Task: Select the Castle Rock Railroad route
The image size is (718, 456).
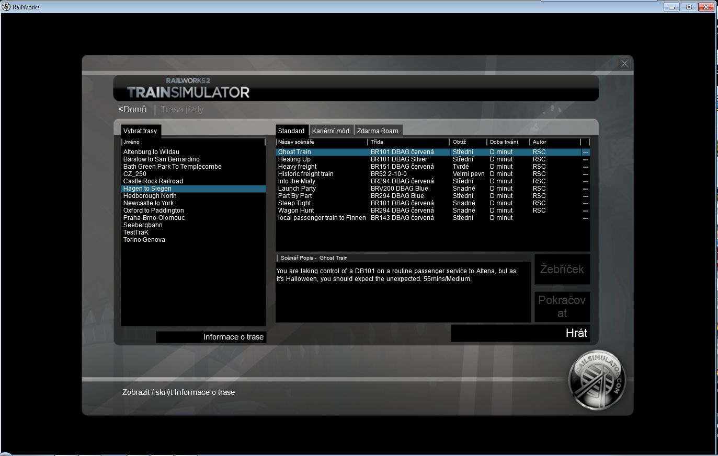Action: (193, 181)
